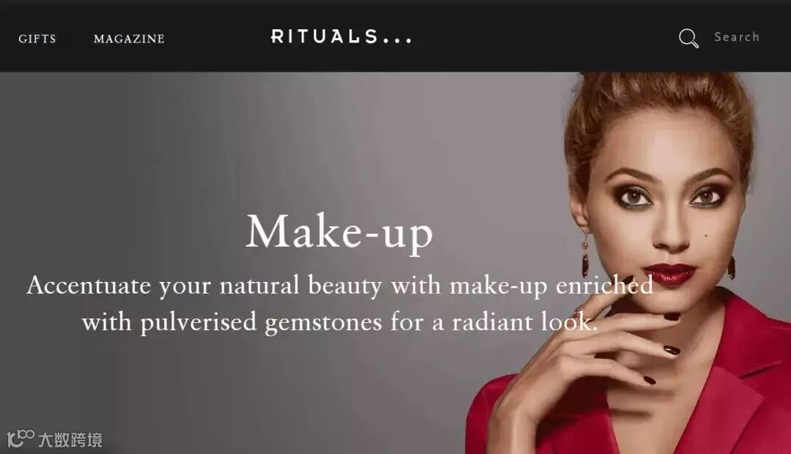
Task: Click the 大数跨境 watermark text
Action: (x=70, y=440)
